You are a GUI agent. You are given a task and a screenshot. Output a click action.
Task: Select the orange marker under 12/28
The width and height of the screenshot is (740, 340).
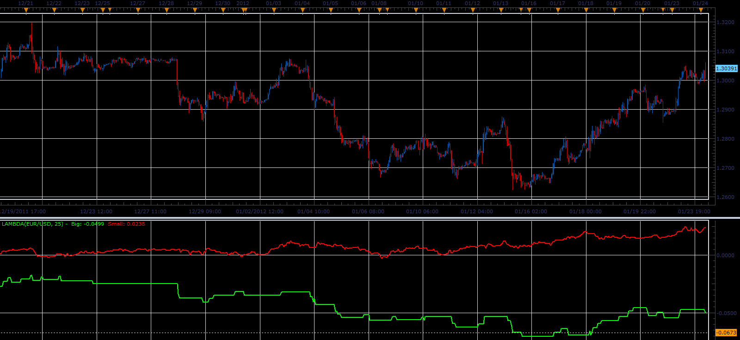(x=166, y=10)
